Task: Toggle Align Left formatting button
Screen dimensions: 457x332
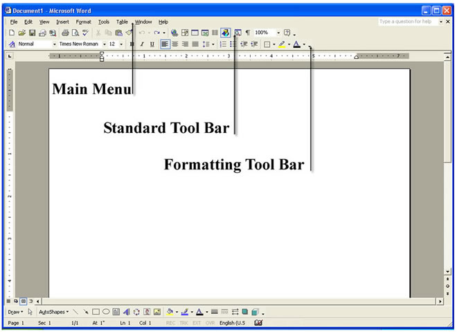Action: point(165,44)
